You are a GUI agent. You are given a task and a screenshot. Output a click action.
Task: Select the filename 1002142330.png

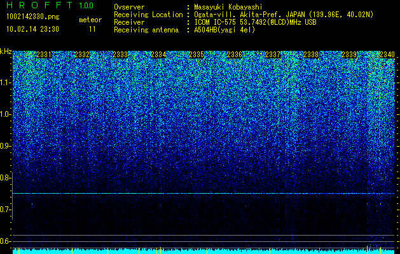click(x=32, y=17)
